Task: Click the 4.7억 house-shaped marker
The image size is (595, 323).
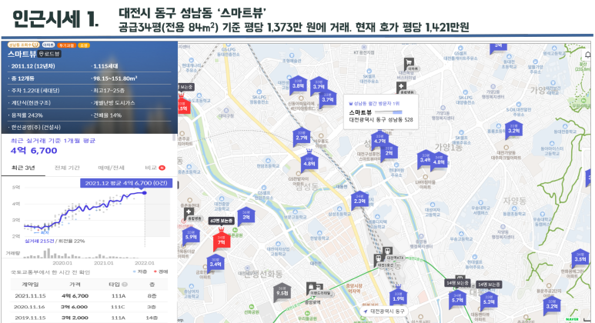Action: [x=379, y=141]
